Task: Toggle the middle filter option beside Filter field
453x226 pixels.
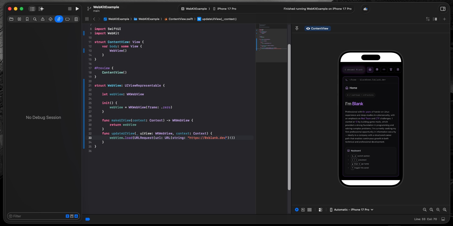Action: (72, 216)
